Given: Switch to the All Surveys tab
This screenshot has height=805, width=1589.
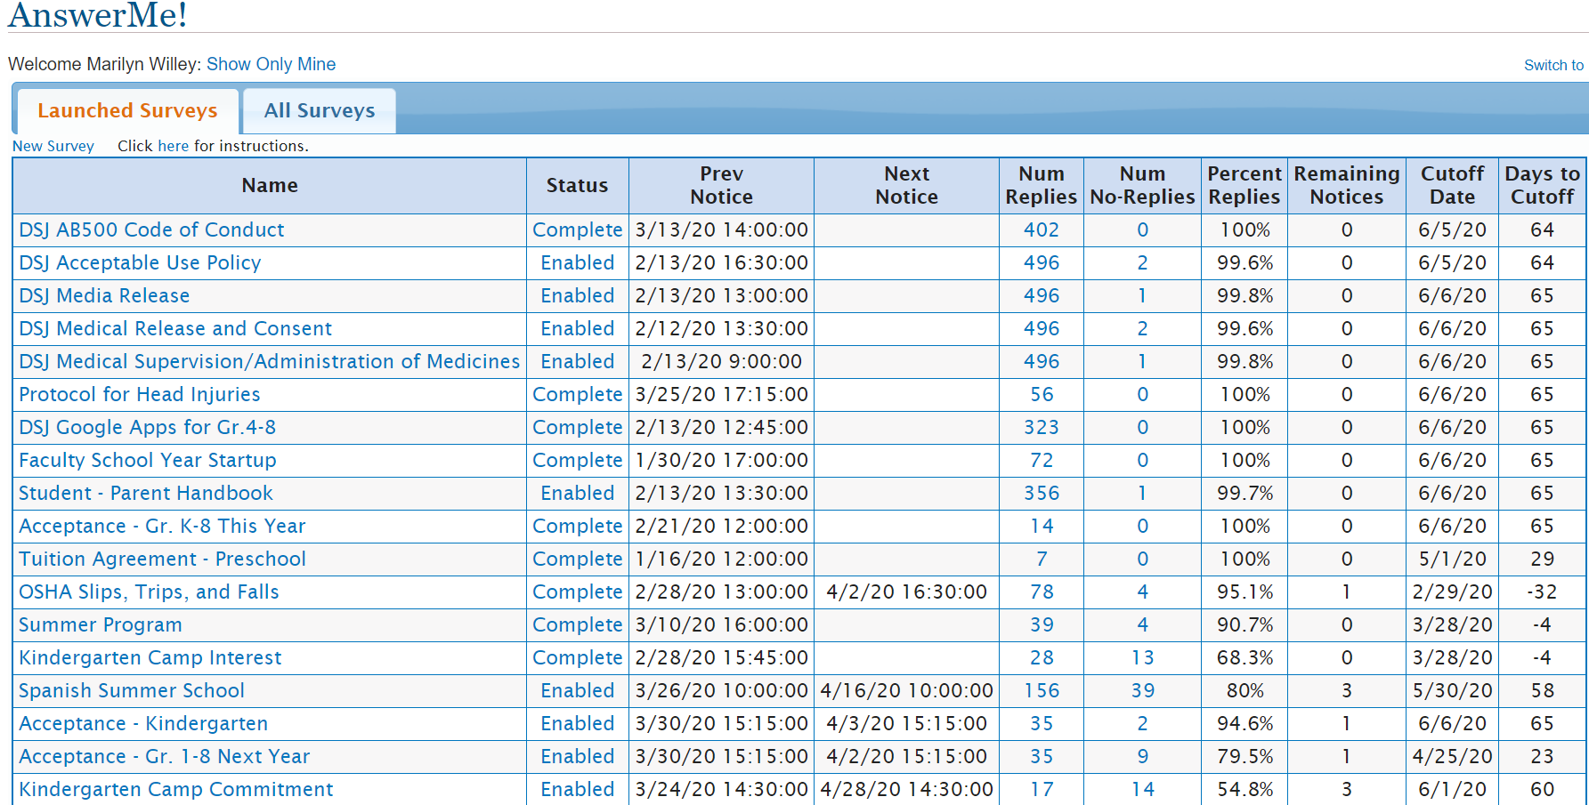Looking at the screenshot, I should (x=319, y=111).
